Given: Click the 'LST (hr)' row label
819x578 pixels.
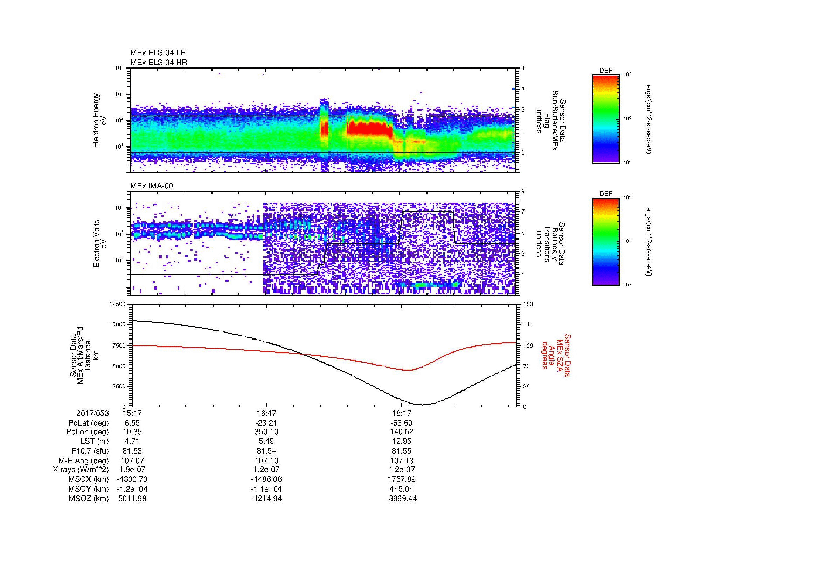Looking at the screenshot, I should coord(94,441).
